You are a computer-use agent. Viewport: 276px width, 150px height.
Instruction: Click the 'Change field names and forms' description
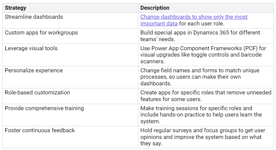(x=200, y=77)
